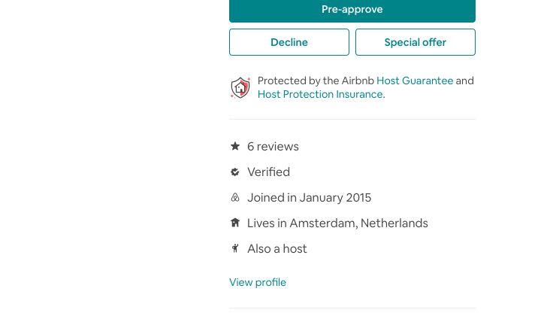Click the Airbnb logo joined icon
Screen dimensions: 553x325
point(235,198)
